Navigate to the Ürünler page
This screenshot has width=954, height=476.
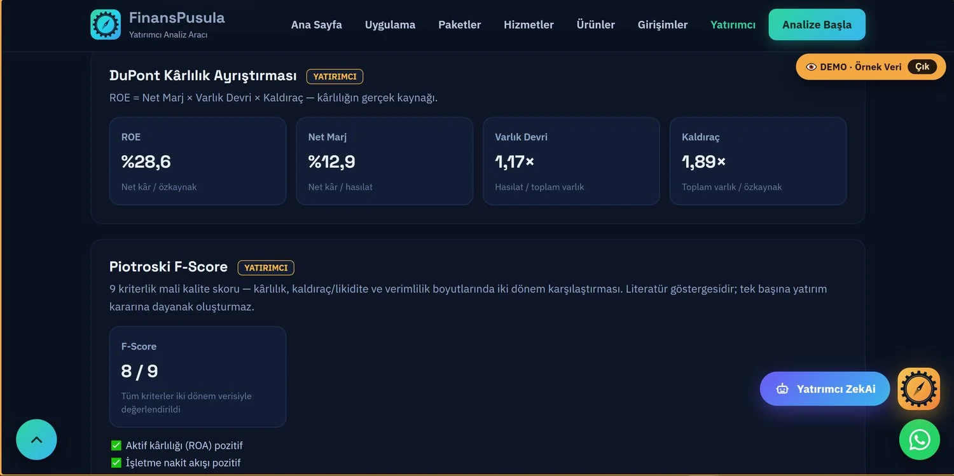point(595,25)
